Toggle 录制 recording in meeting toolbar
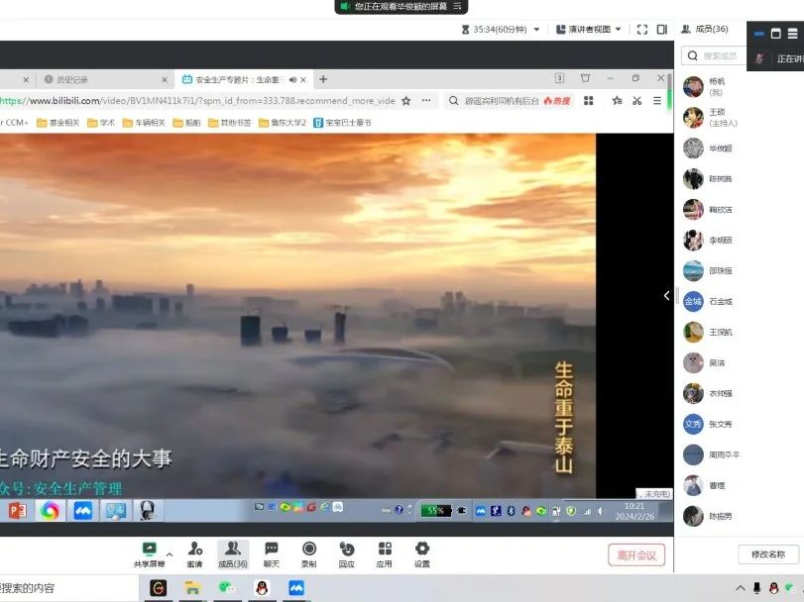The height and width of the screenshot is (602, 804). tap(309, 554)
